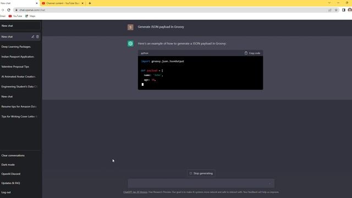This screenshot has height=198, width=352.
Task: Open a new browser tab with the plus icon
Action: click(90, 3)
